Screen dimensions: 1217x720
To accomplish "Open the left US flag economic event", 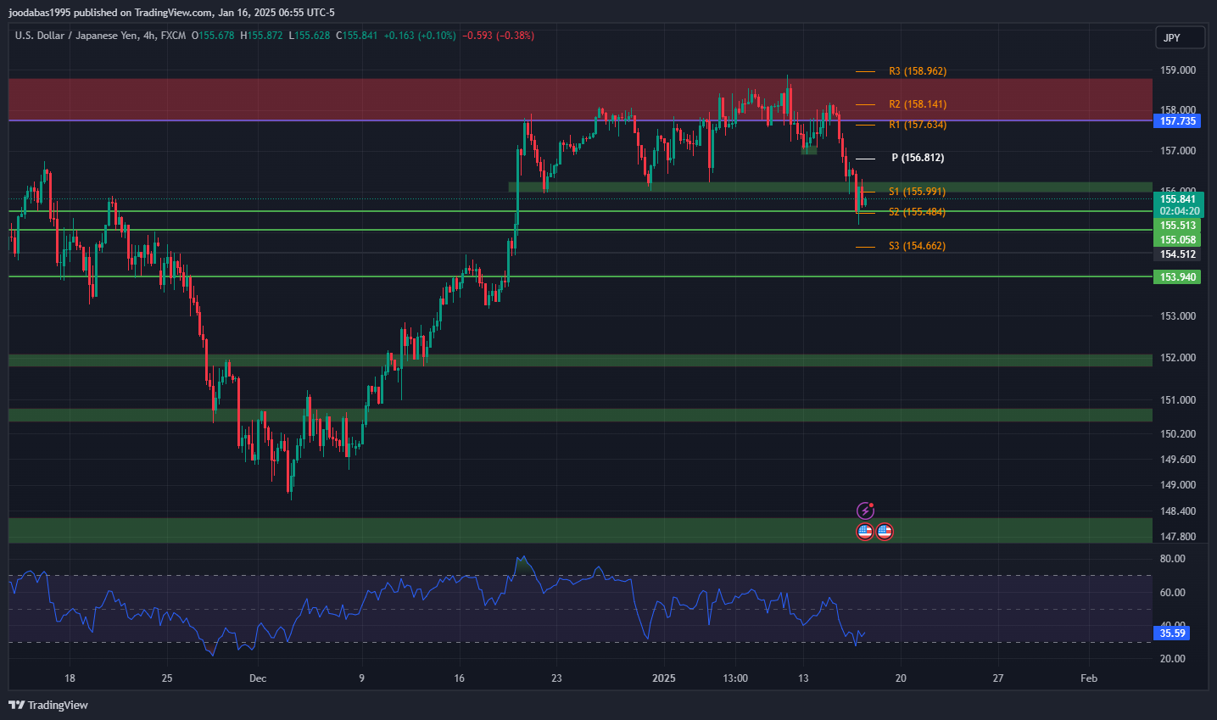I will (865, 532).
